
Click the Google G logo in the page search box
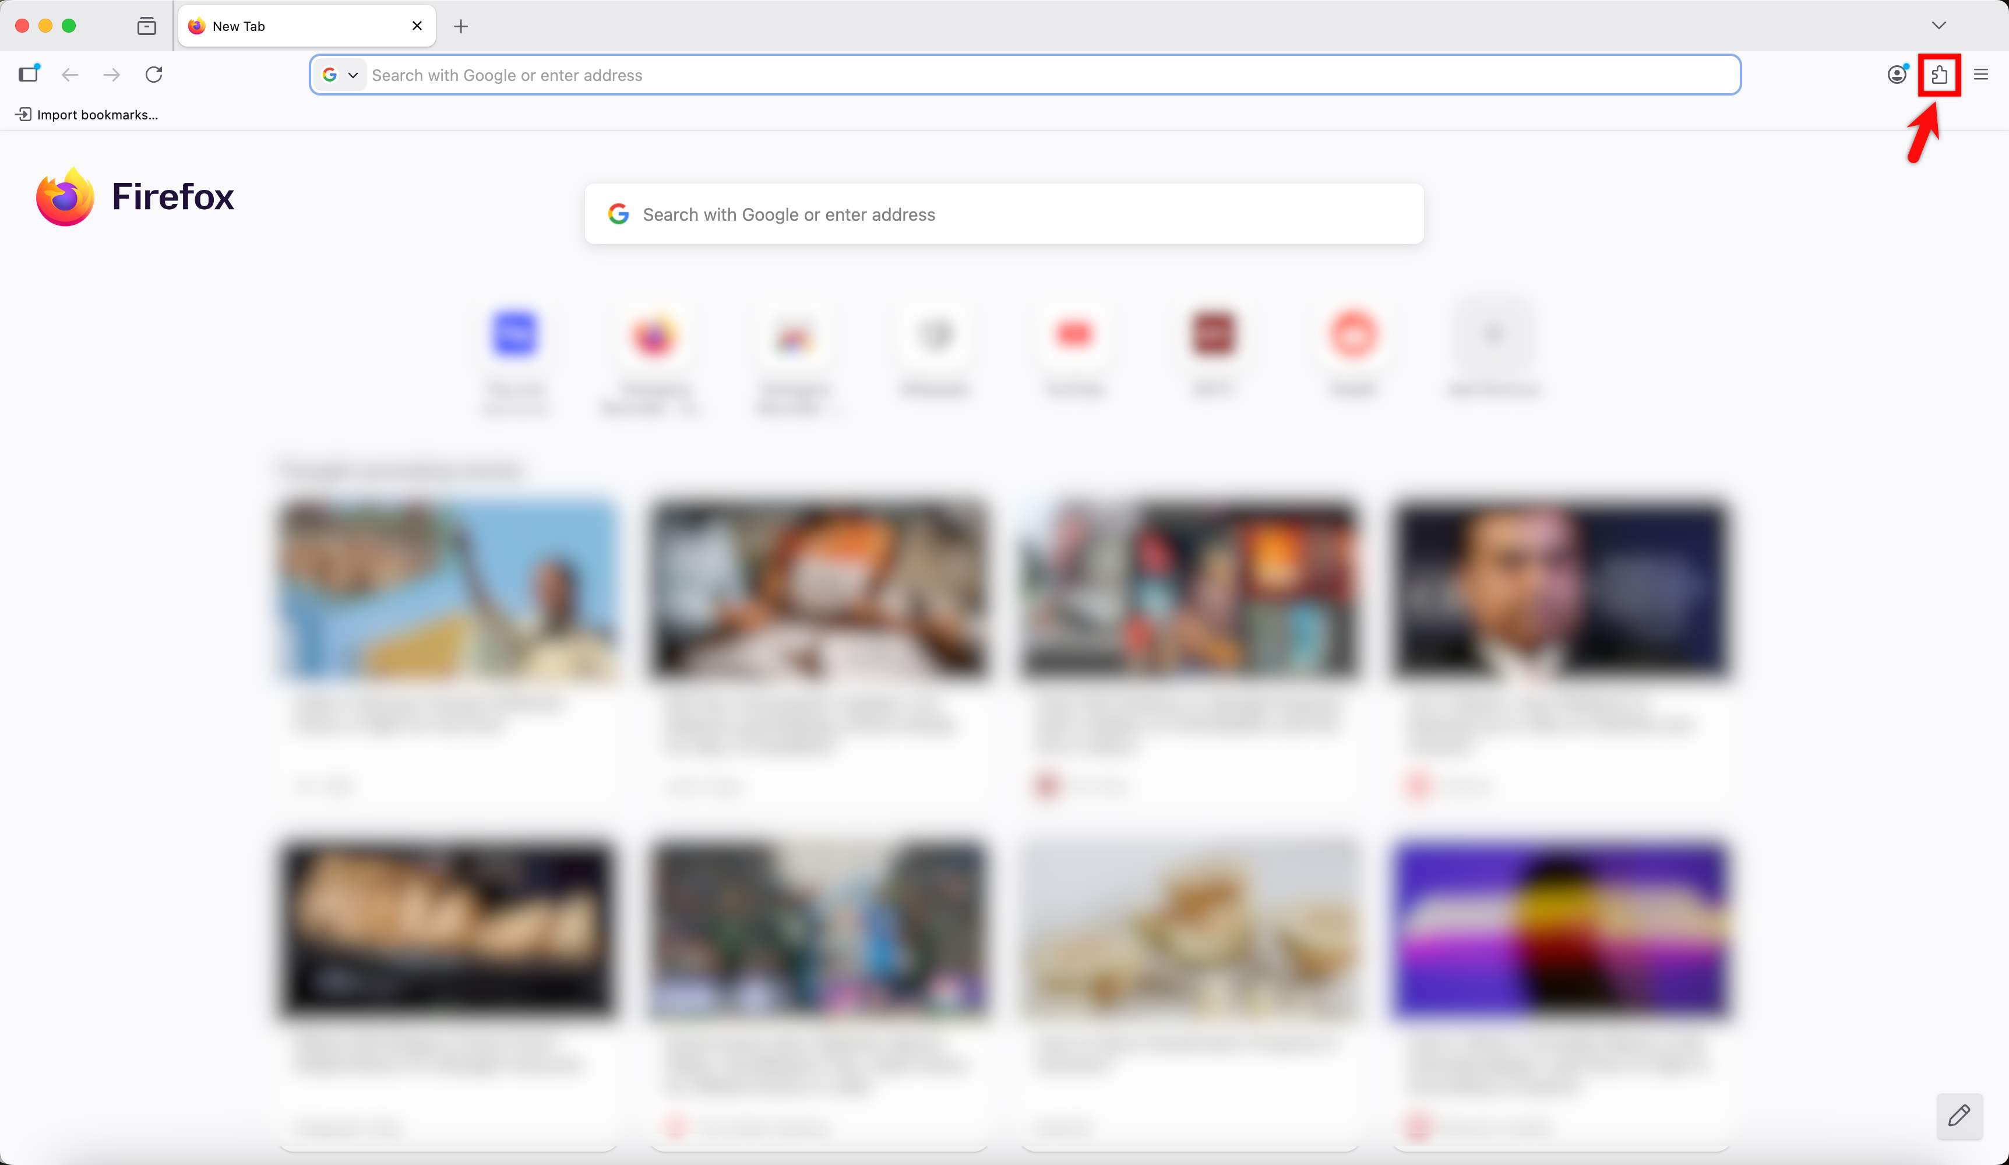tap(619, 214)
